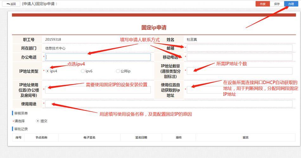Focus the IP地址使用位置 input field
The image size is (301, 158).
[98, 90]
